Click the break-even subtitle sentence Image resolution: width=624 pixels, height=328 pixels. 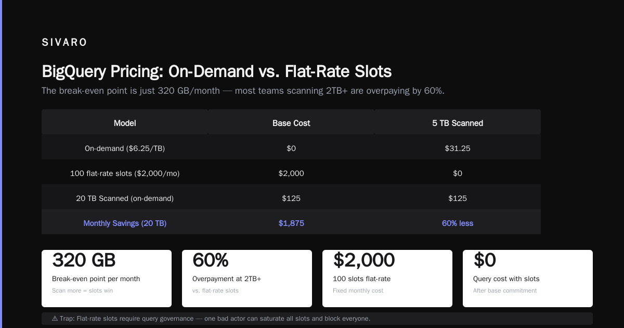click(x=243, y=91)
